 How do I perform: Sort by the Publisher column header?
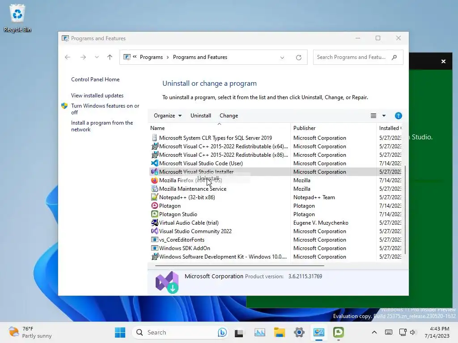tap(333, 128)
